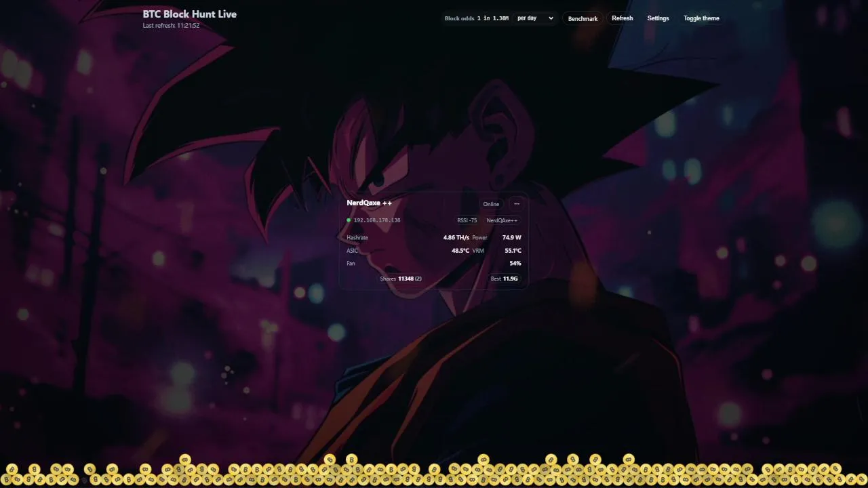Open Settings in the top bar
Screen dimensions: 868x488
pos(658,18)
